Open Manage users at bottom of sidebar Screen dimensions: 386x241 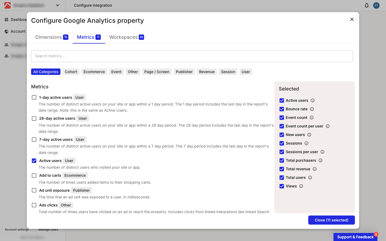point(48,229)
